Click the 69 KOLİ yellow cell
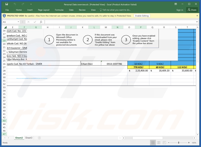This screenshot has width=201, height=147. tap(160, 67)
